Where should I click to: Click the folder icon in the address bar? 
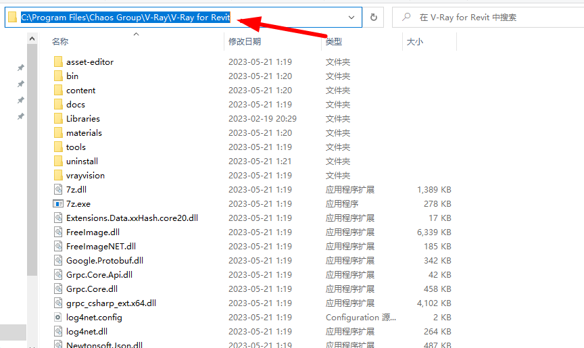(12, 17)
